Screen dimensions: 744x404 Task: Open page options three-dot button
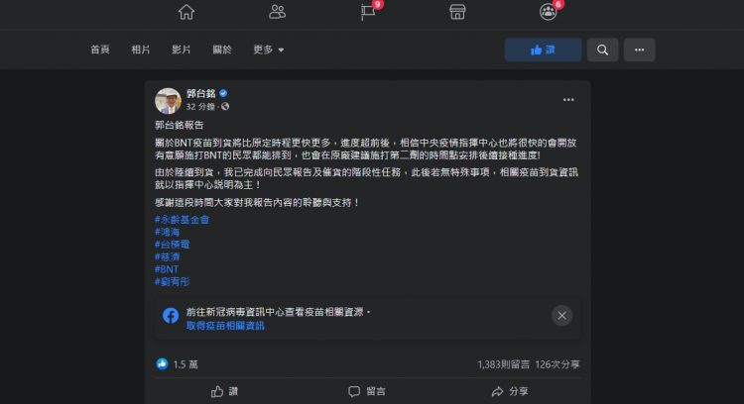pyautogui.click(x=639, y=50)
